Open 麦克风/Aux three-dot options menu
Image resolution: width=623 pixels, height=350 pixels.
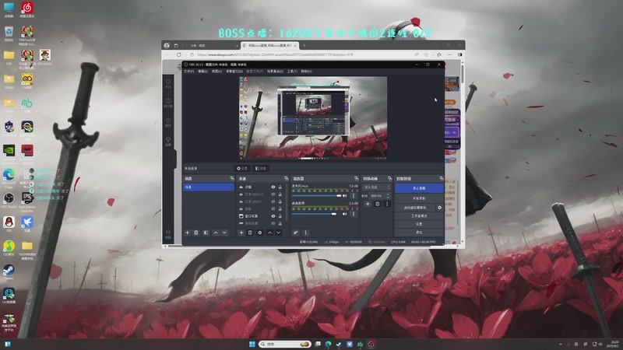(x=354, y=196)
